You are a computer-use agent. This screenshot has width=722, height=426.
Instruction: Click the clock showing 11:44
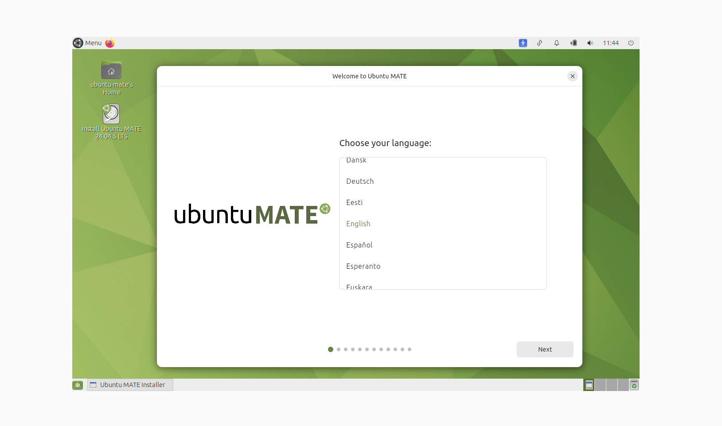coord(611,43)
